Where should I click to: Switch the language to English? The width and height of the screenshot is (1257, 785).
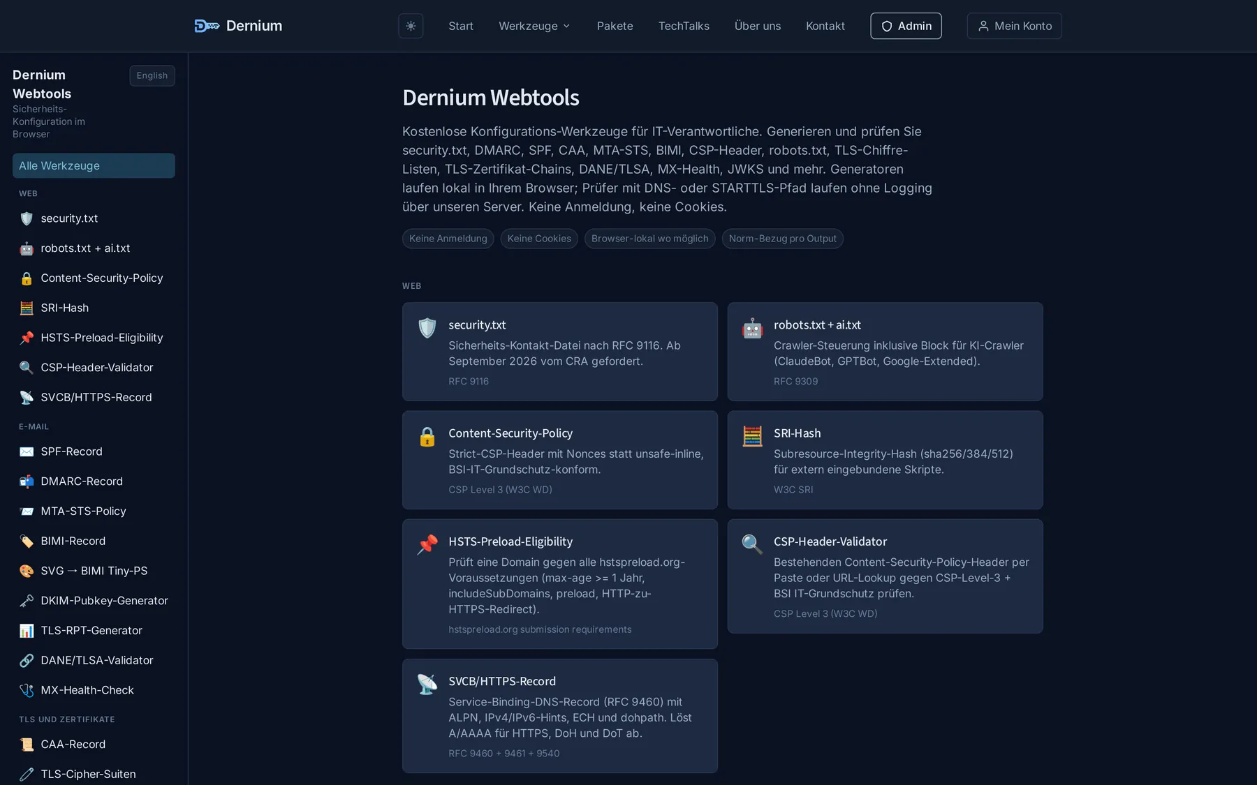152,75
